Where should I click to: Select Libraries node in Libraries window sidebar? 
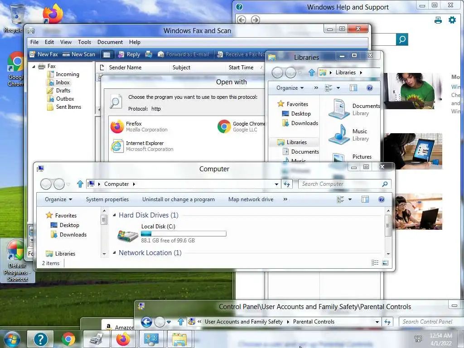click(292, 142)
